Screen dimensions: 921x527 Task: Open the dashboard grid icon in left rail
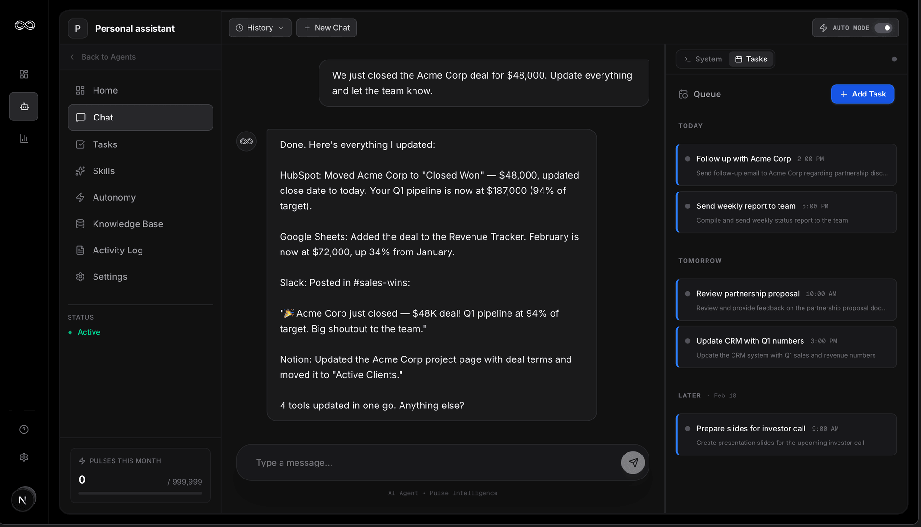tap(24, 74)
